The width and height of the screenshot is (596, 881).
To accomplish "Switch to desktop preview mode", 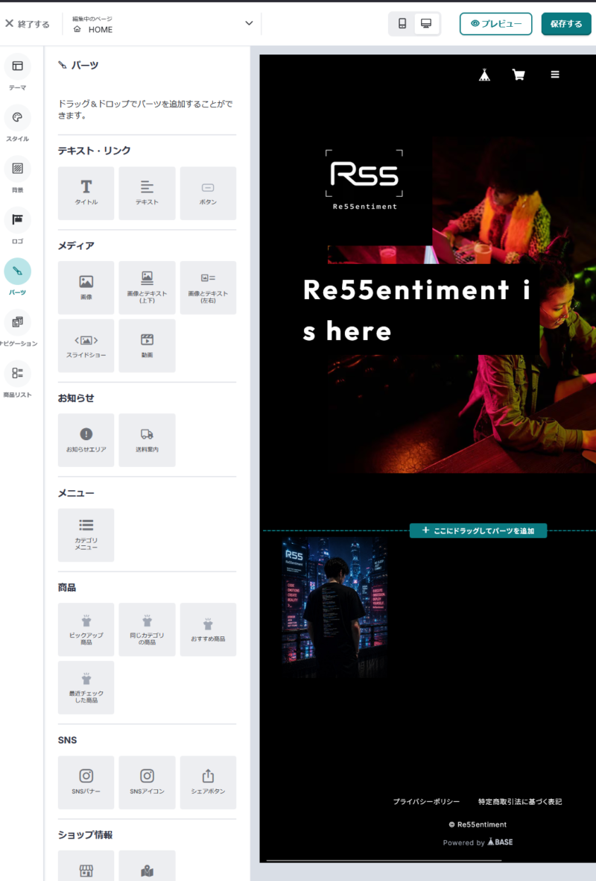I will click(427, 24).
